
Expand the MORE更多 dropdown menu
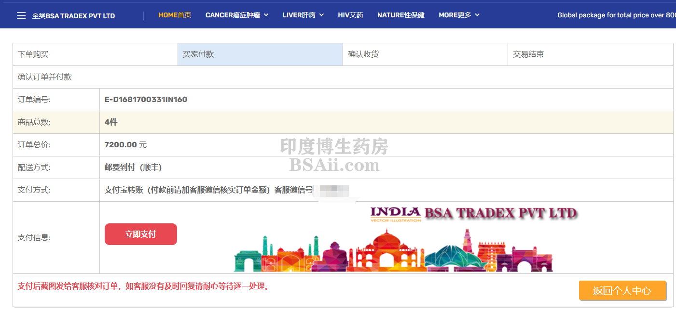coord(459,15)
